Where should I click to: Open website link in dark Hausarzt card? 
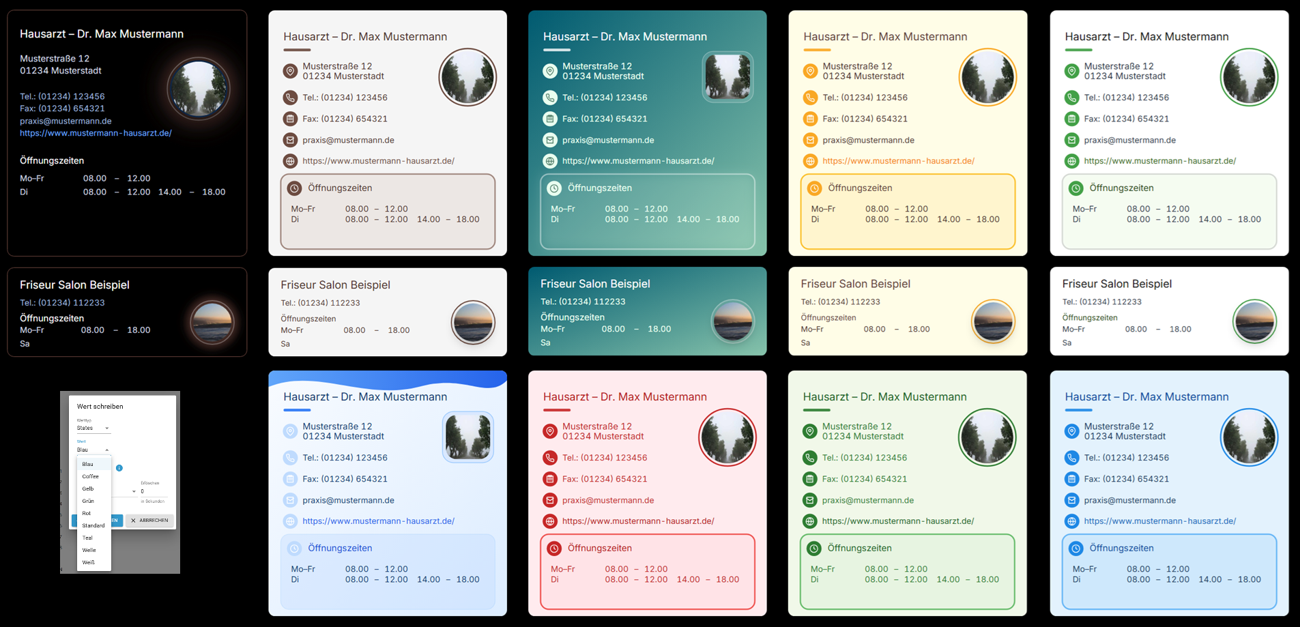[x=96, y=133]
